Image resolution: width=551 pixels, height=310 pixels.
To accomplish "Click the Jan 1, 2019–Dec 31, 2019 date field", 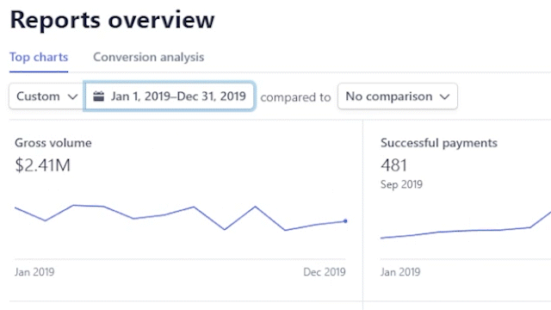I will [169, 96].
